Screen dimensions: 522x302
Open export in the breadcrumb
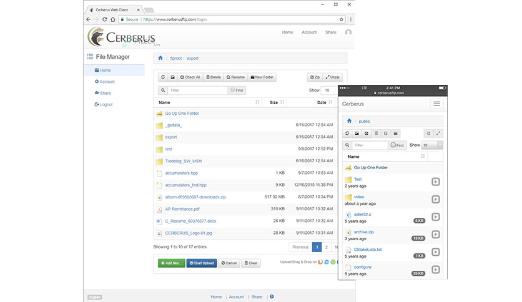[x=192, y=58]
